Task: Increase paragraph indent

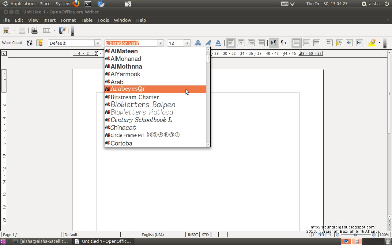Action: (x=360, y=43)
